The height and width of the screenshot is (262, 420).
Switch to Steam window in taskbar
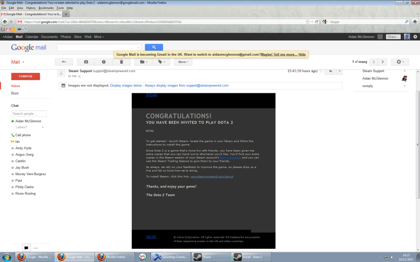(210, 257)
